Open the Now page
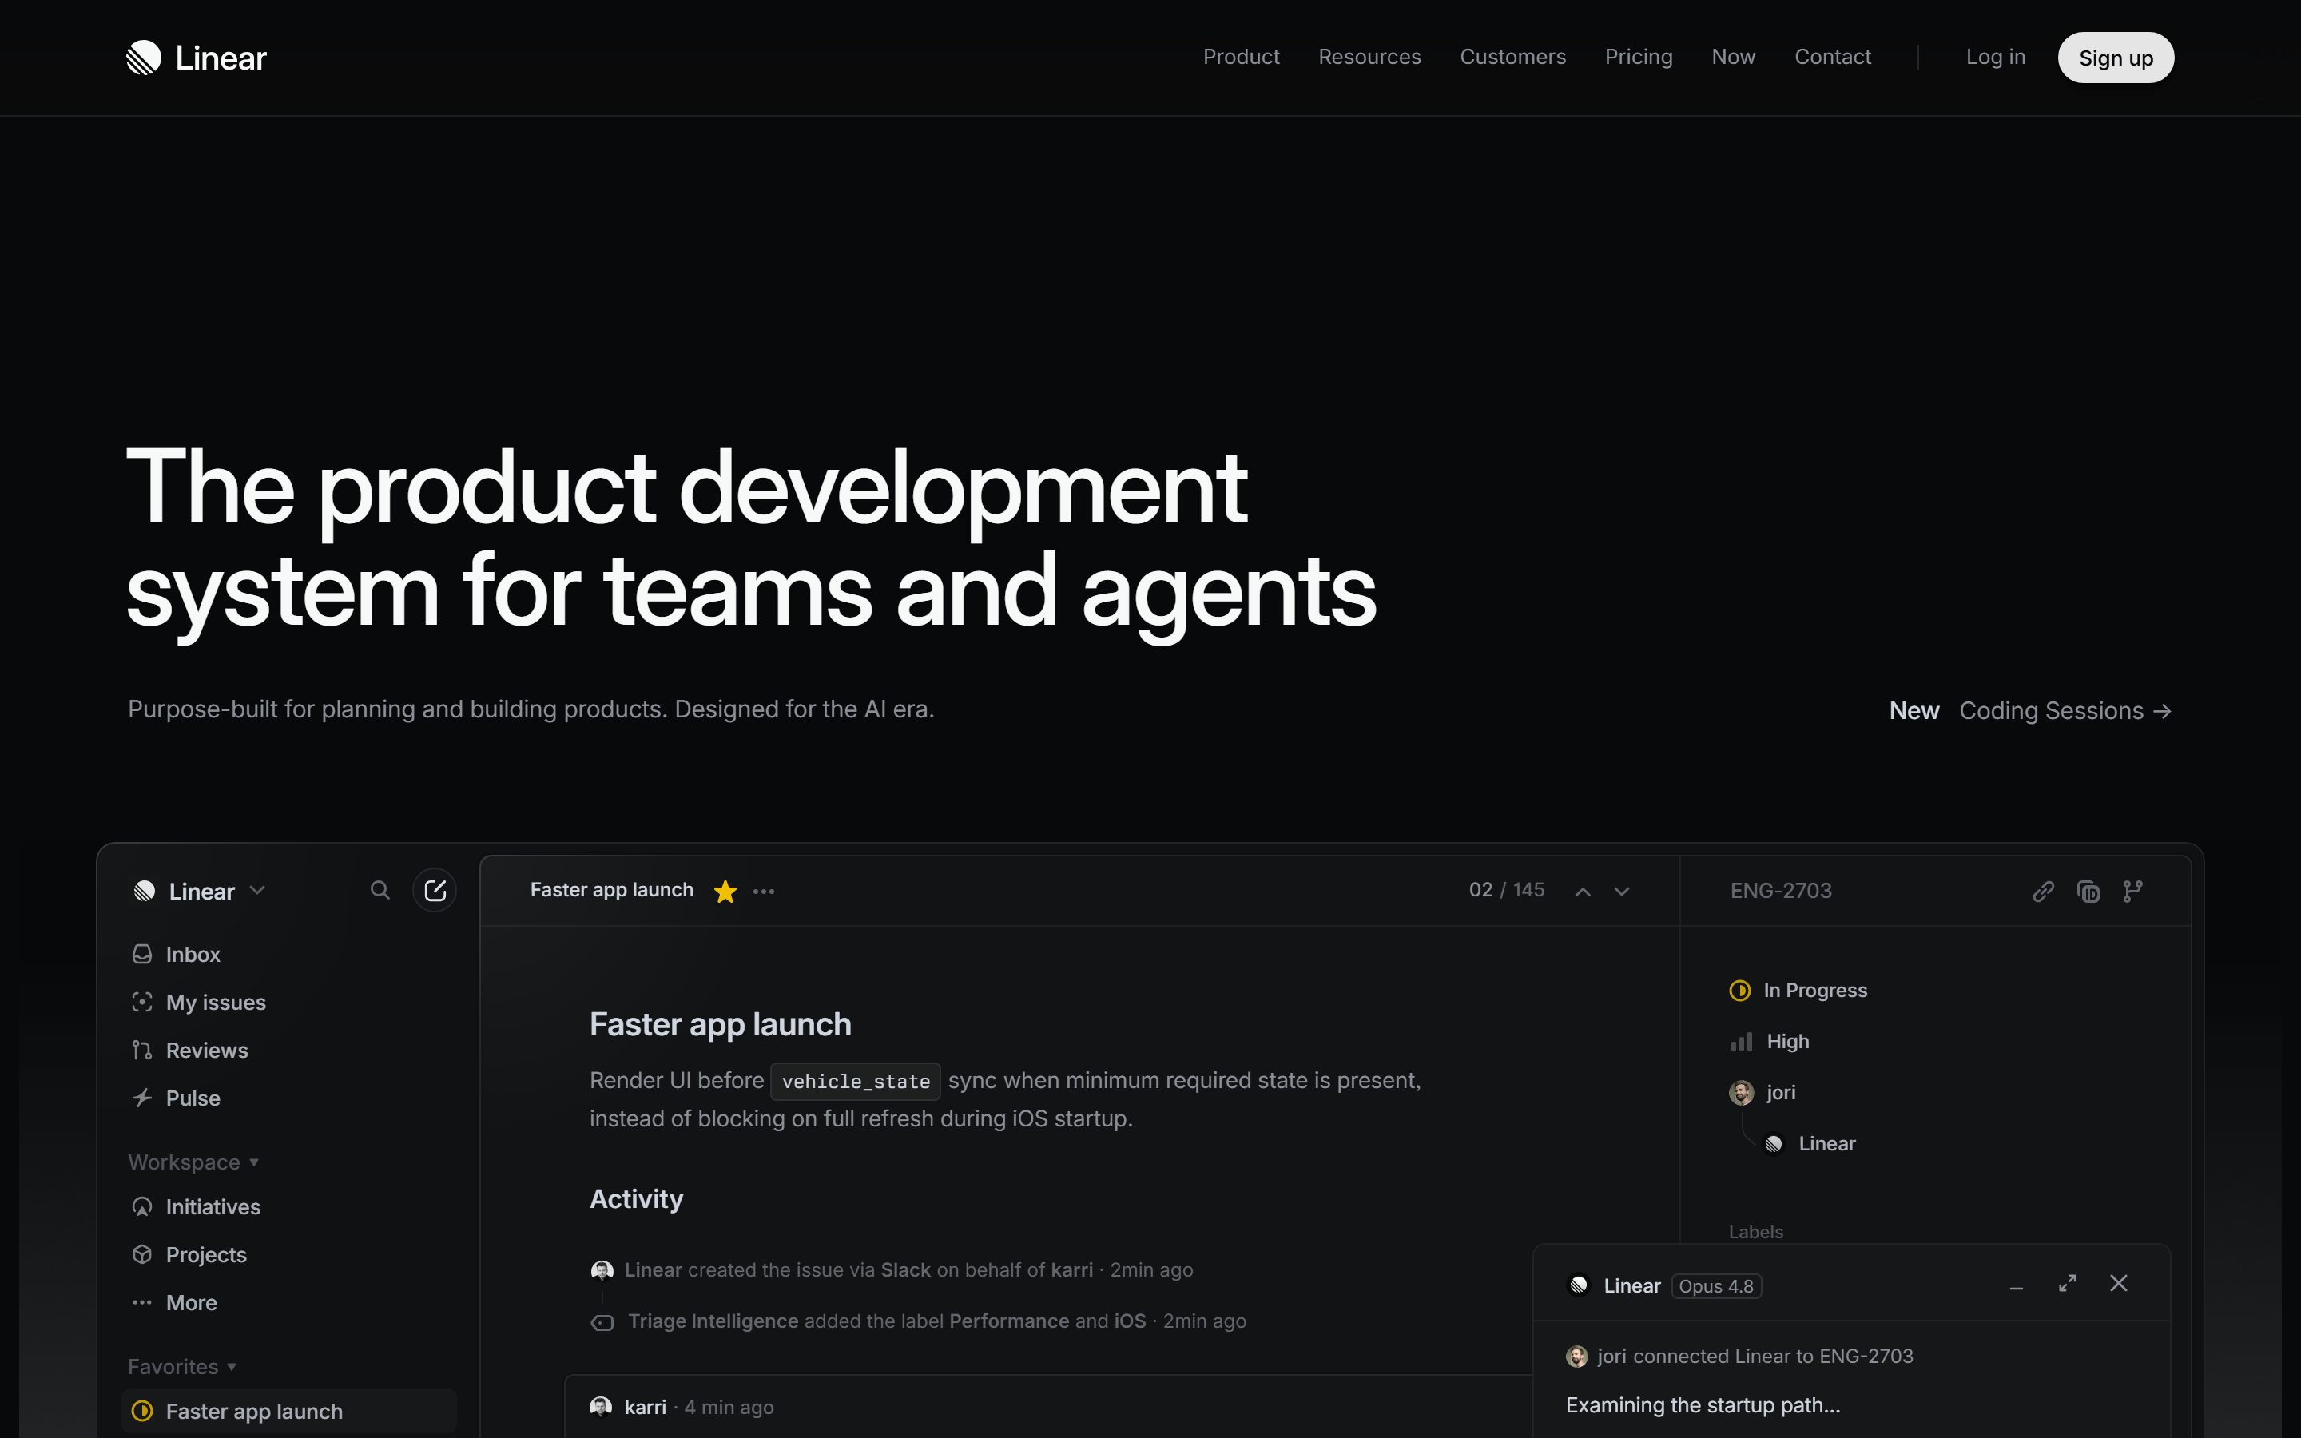 (x=1734, y=57)
